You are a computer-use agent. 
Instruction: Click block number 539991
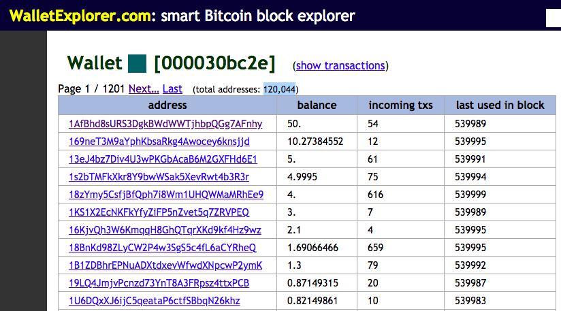(470, 159)
